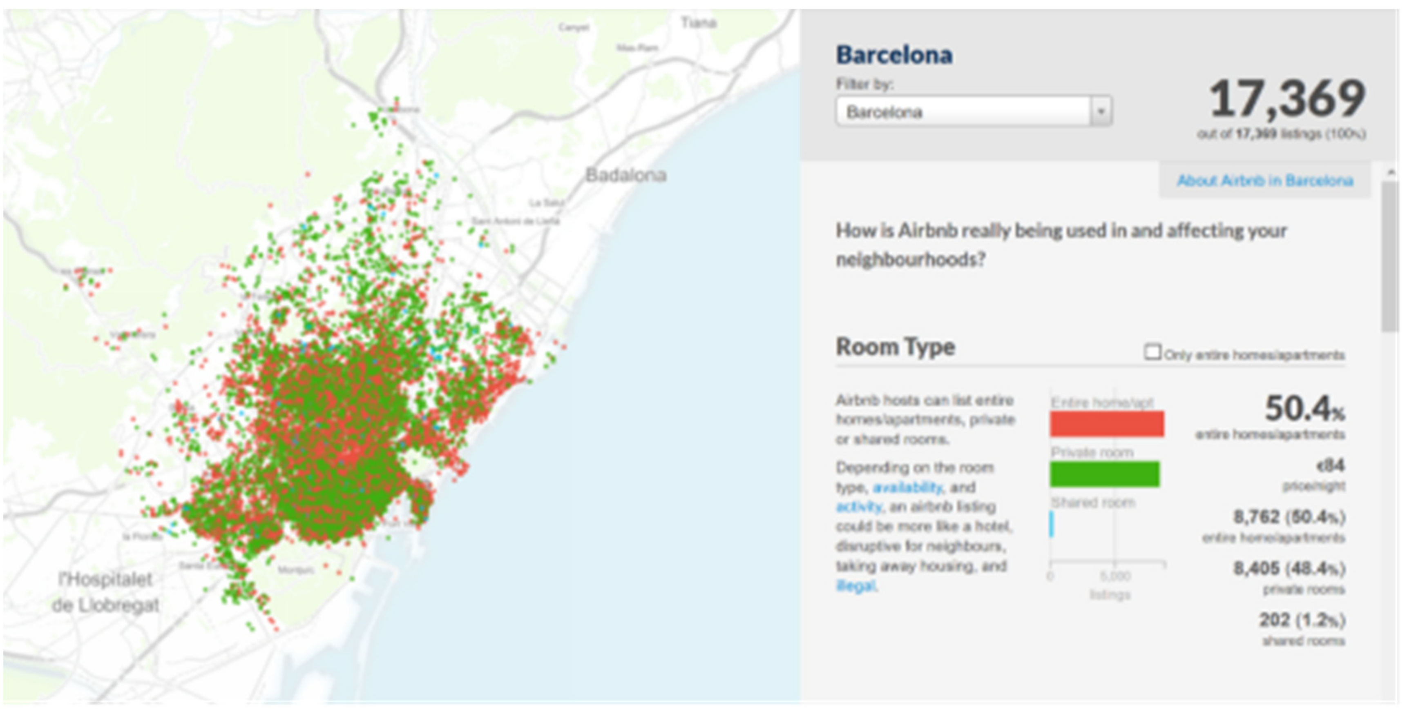The image size is (1407, 712).
Task: Click the Entire home/apt chart label
Action: pyautogui.click(x=1102, y=403)
